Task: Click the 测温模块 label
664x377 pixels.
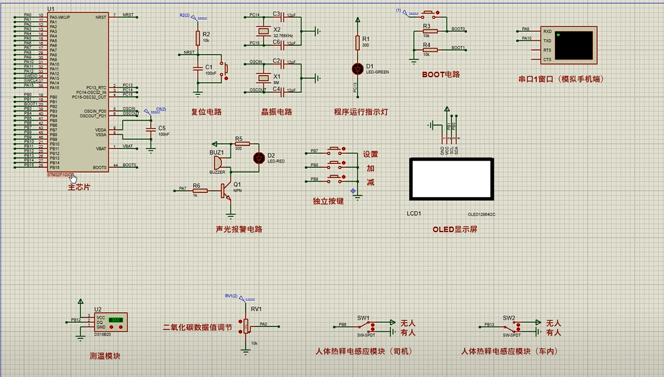Action: (x=105, y=356)
